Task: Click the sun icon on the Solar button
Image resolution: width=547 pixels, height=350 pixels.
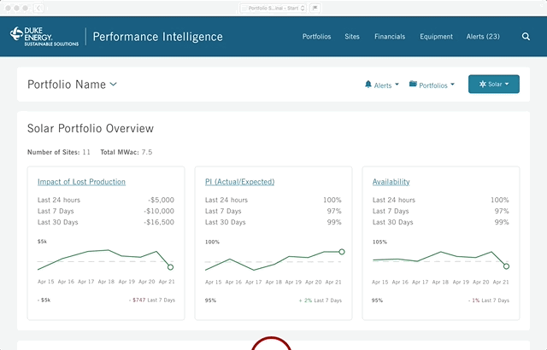Action: pos(482,84)
